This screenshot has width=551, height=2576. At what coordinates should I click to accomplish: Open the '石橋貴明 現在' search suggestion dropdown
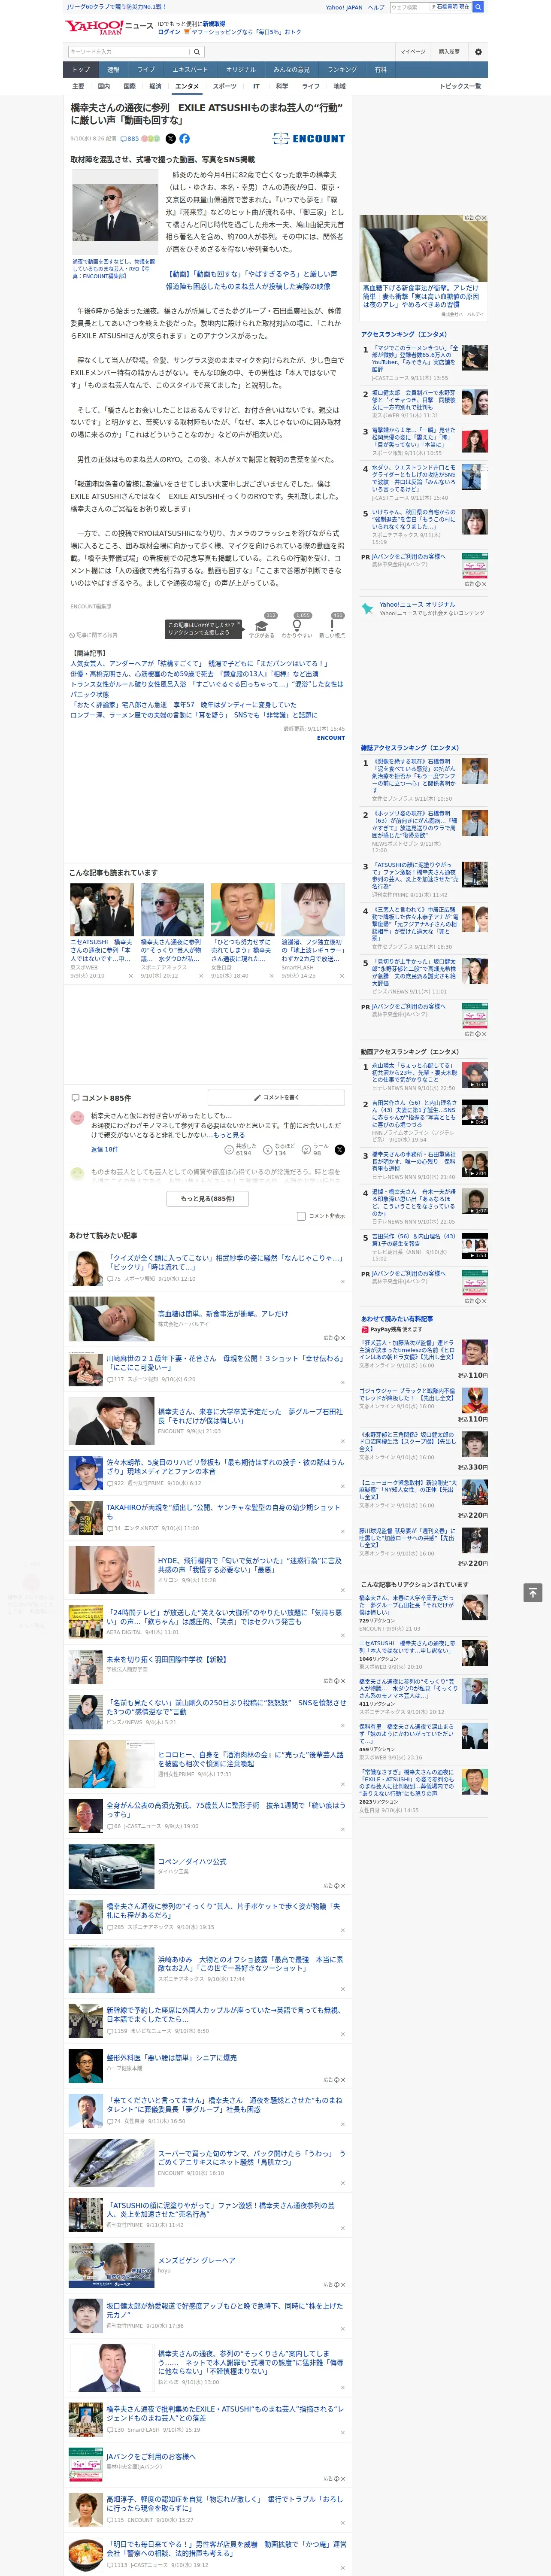click(x=450, y=7)
